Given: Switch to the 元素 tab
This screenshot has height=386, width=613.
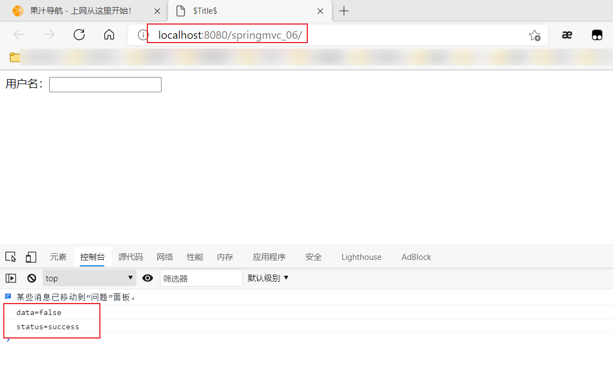Looking at the screenshot, I should 58,257.
